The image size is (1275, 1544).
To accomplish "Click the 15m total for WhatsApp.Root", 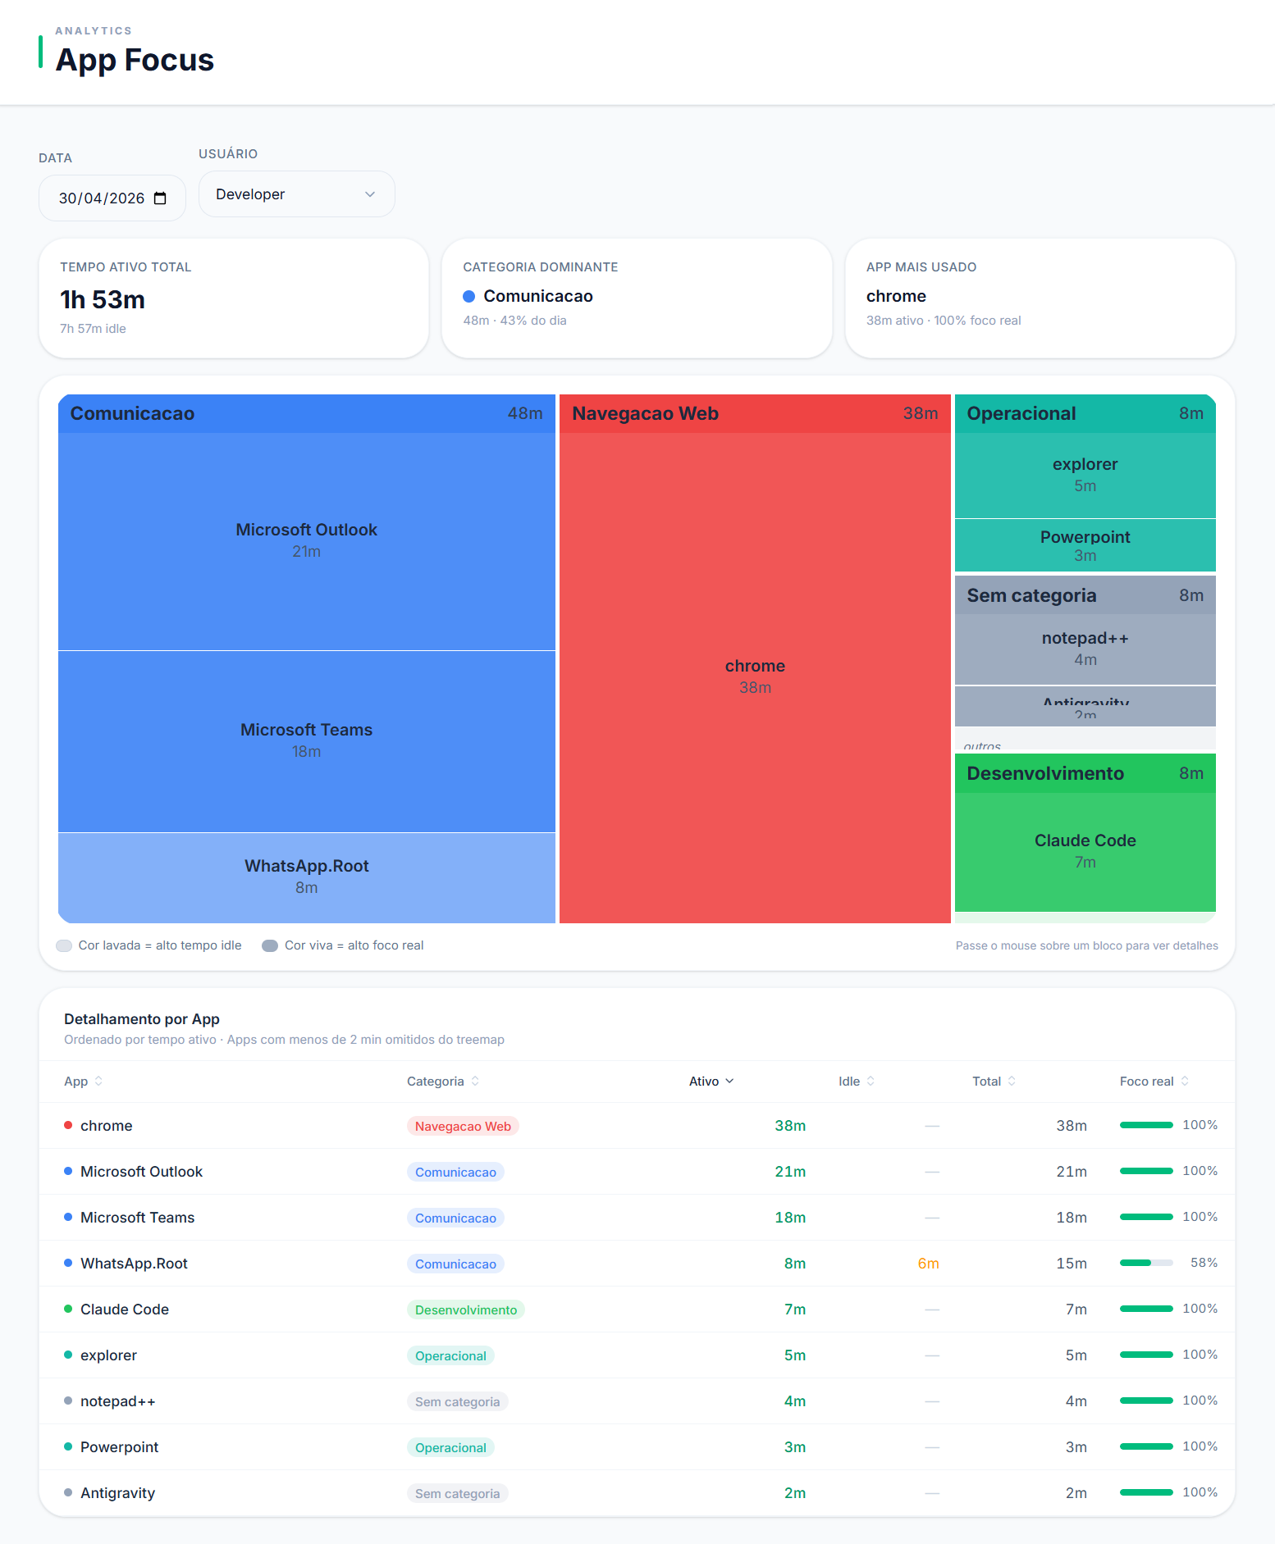I will pyautogui.click(x=1072, y=1264).
